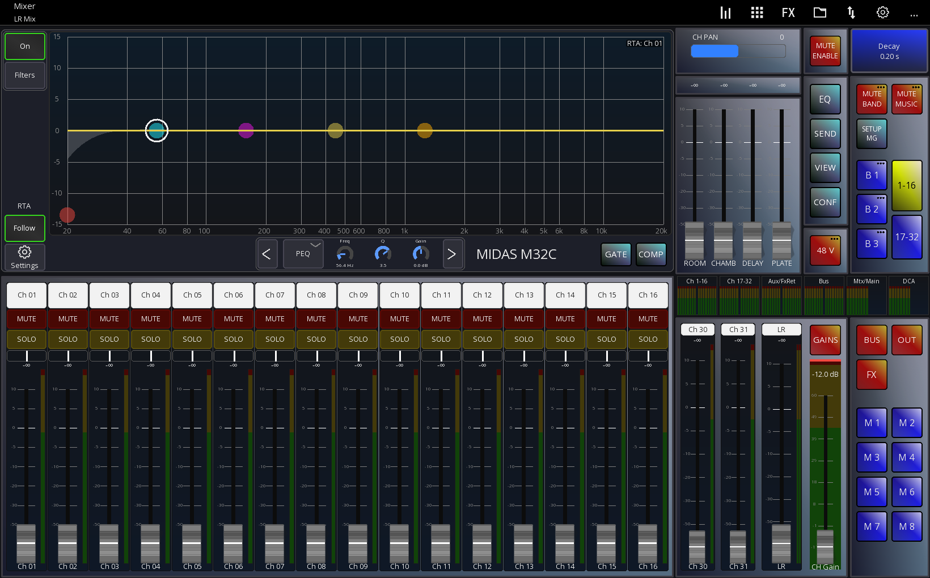
Task: Click the Q knob of the EQ
Action: tap(383, 253)
